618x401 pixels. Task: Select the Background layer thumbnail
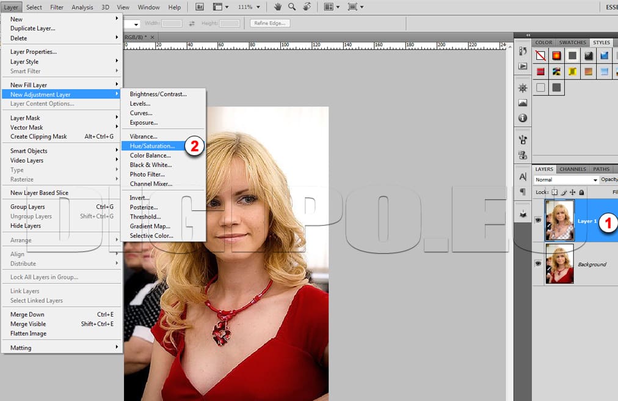click(x=559, y=263)
